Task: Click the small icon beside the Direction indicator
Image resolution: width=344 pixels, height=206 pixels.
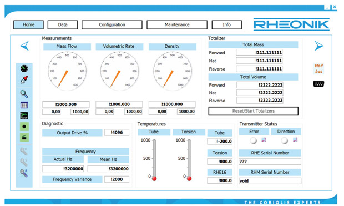Action: point(295,140)
